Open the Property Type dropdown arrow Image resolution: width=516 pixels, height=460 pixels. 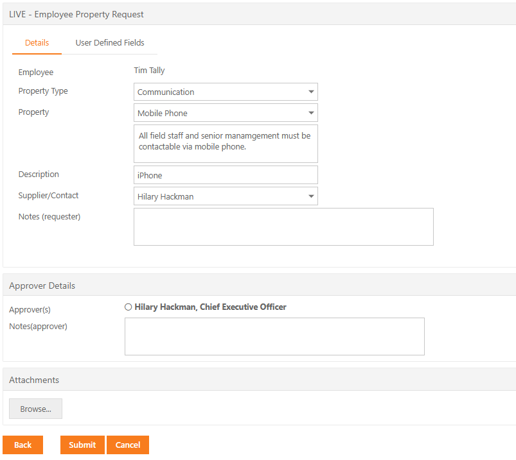311,92
